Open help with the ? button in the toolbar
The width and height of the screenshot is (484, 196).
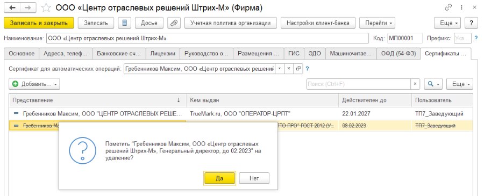click(x=471, y=23)
